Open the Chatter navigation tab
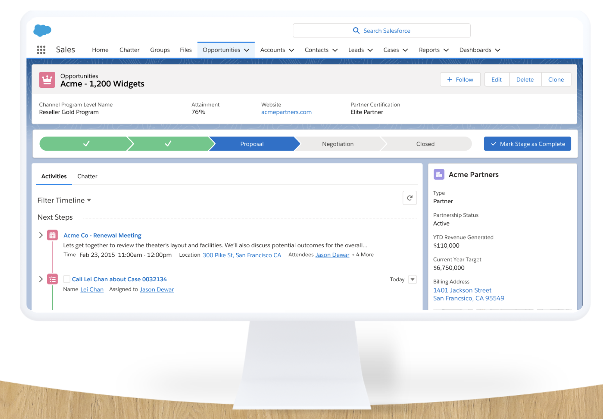 [129, 50]
